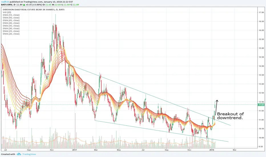Click the 16.00 price axis label

coord(261,30)
